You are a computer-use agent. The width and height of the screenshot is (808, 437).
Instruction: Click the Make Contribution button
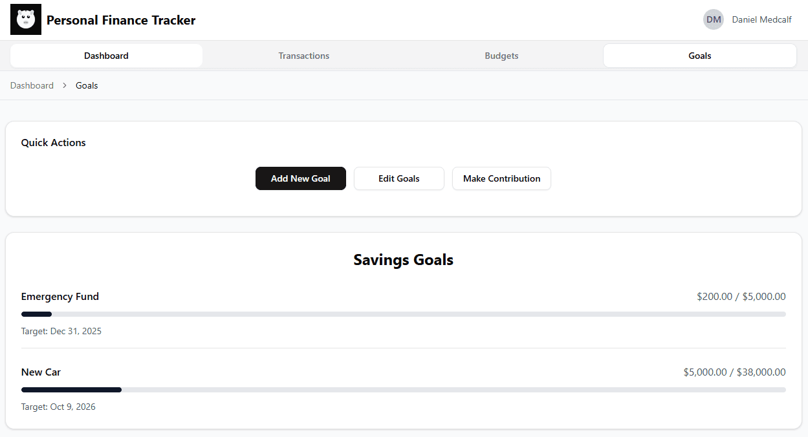click(501, 178)
